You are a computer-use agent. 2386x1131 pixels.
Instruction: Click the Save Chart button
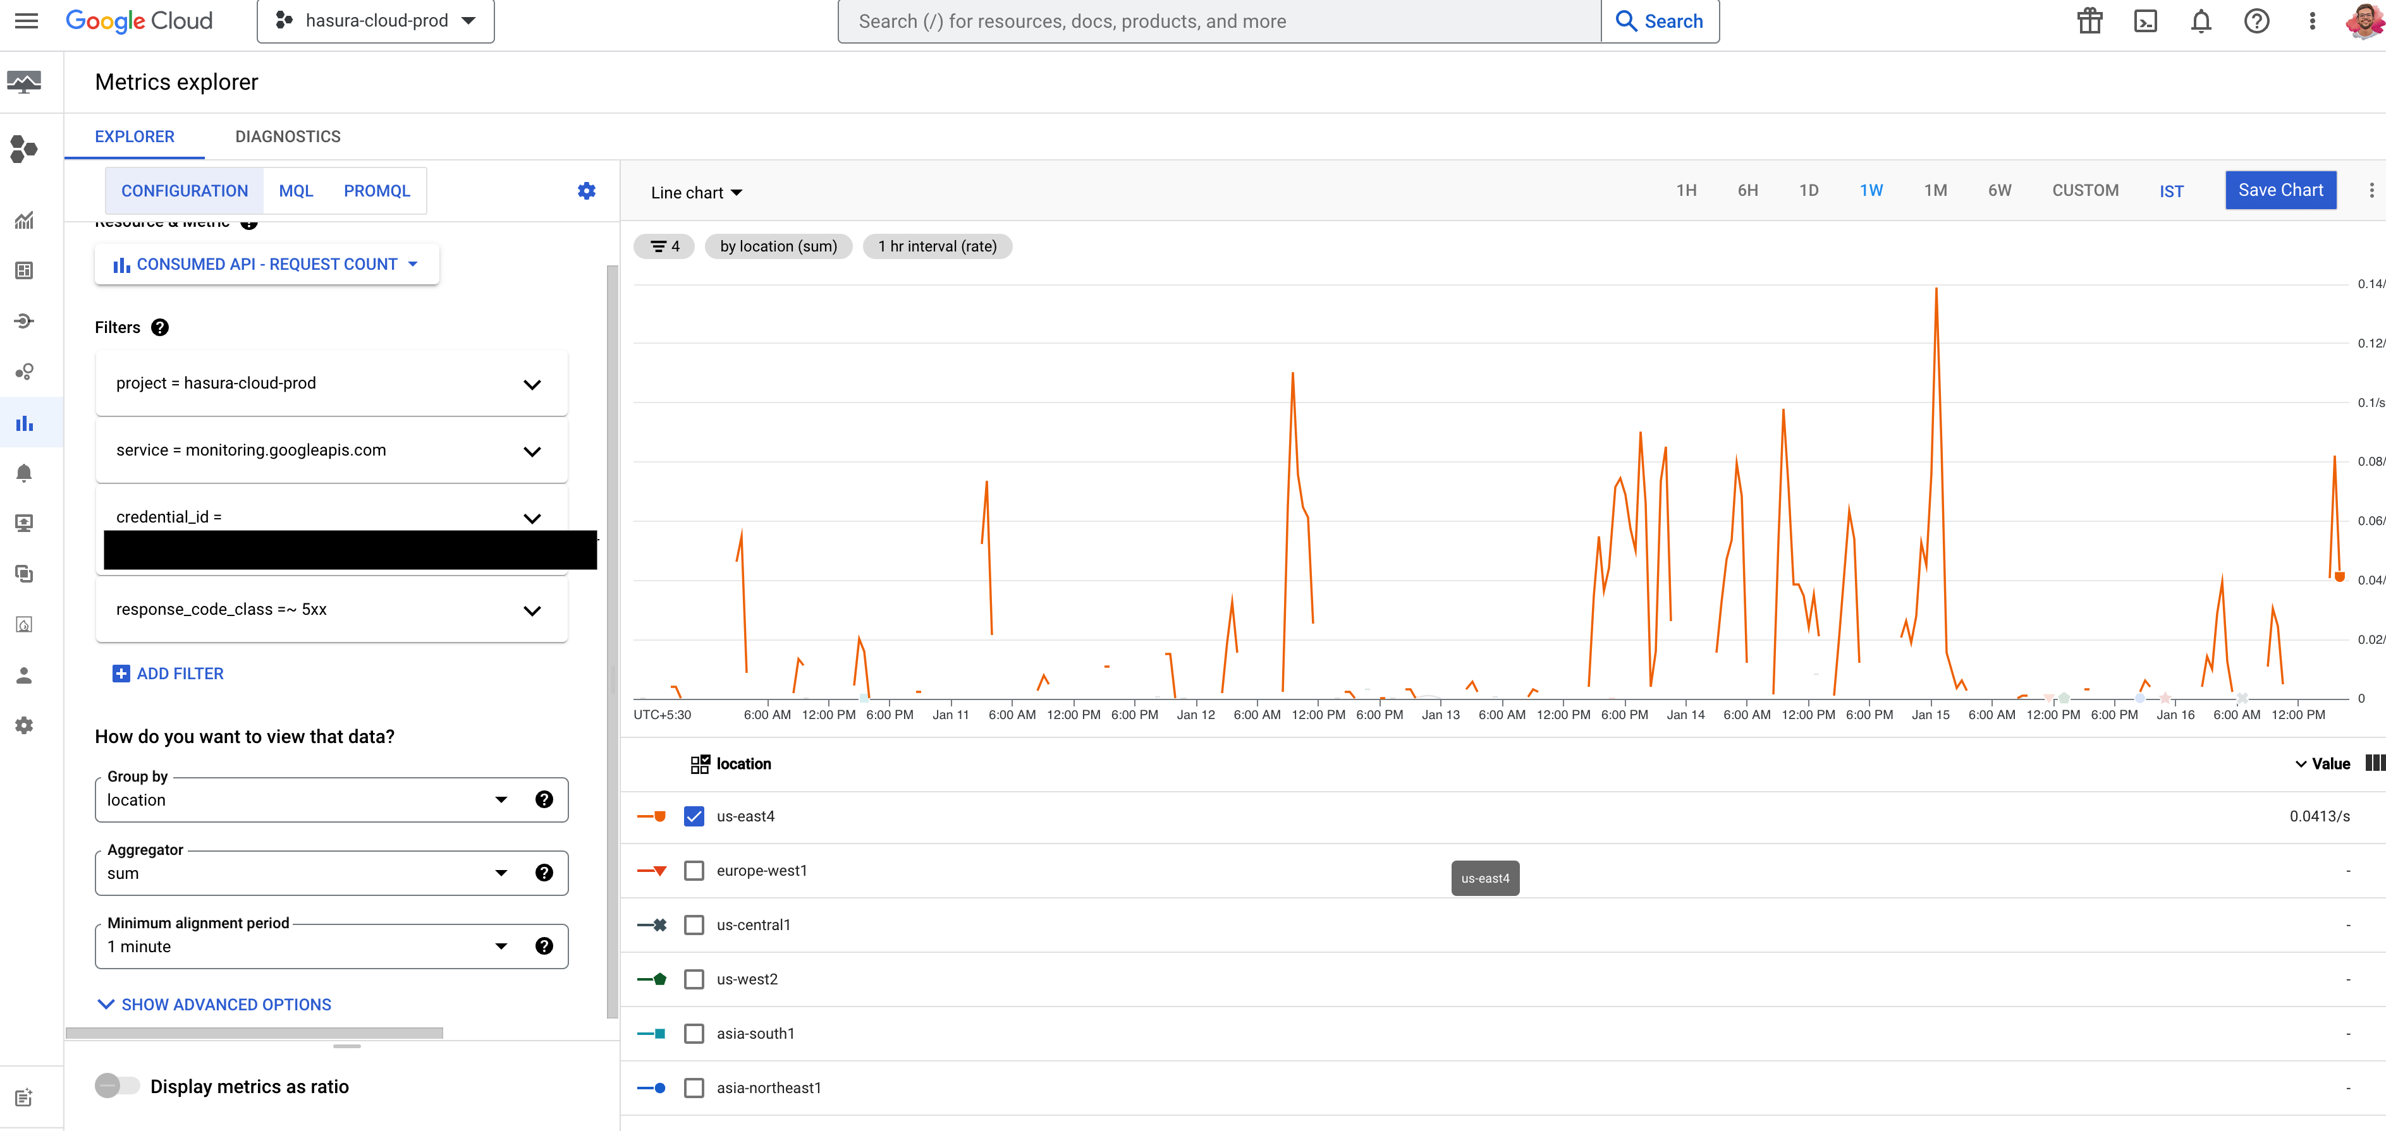pyautogui.click(x=2280, y=190)
